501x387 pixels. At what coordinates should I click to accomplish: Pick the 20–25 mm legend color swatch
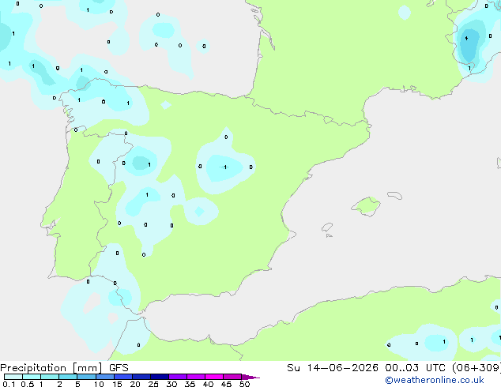[141, 377]
